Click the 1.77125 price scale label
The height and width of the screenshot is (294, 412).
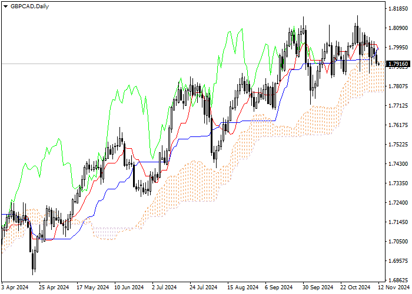[398, 106]
